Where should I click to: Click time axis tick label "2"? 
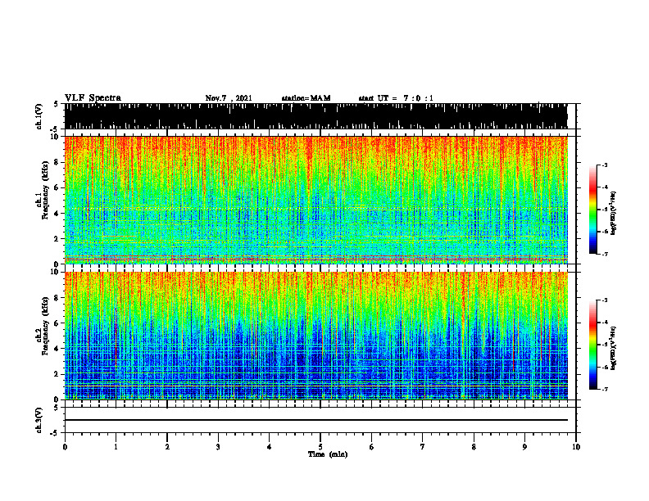pos(167,447)
